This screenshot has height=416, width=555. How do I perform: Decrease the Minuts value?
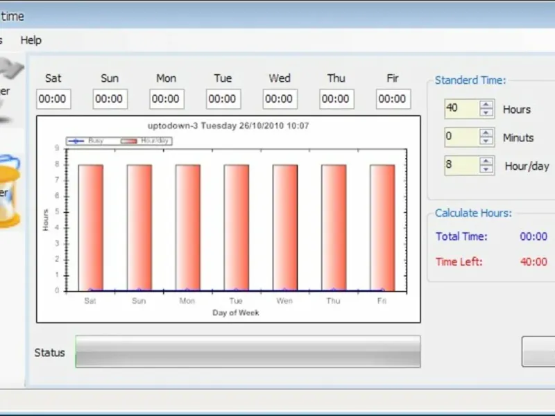486,141
